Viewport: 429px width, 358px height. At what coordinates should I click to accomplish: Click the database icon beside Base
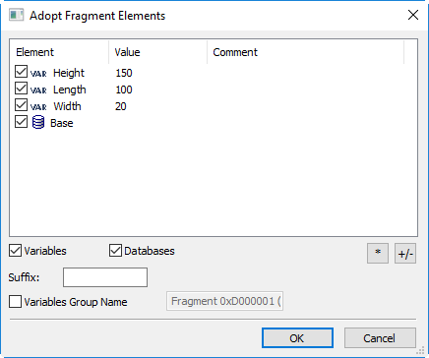(38, 122)
